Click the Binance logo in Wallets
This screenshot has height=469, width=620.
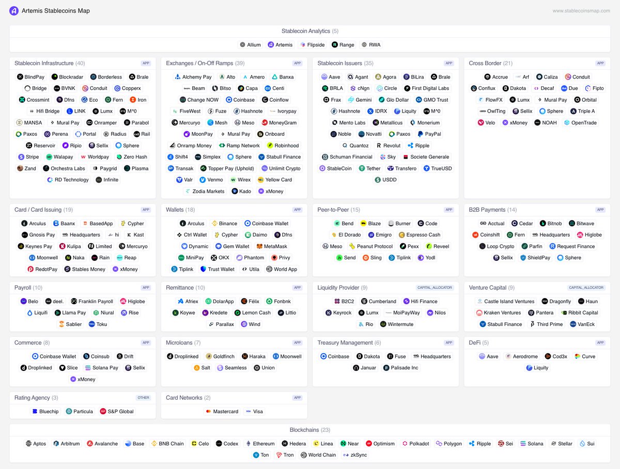pyautogui.click(x=214, y=224)
